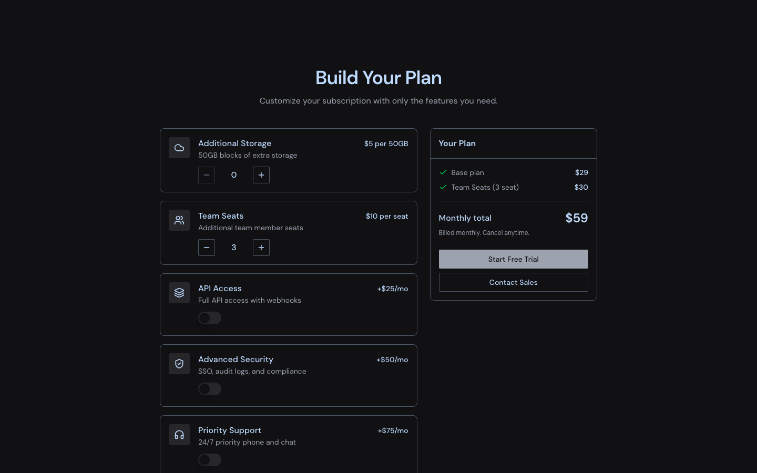
Task: Add a team seat with plus button
Action: click(x=261, y=248)
